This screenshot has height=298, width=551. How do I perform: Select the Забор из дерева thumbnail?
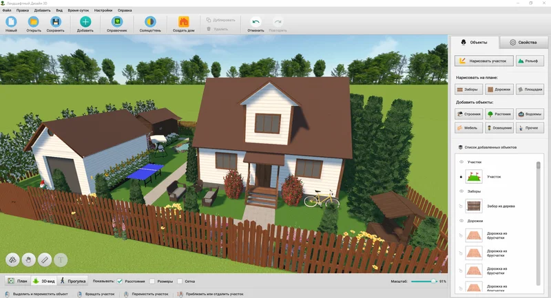tap(474, 206)
